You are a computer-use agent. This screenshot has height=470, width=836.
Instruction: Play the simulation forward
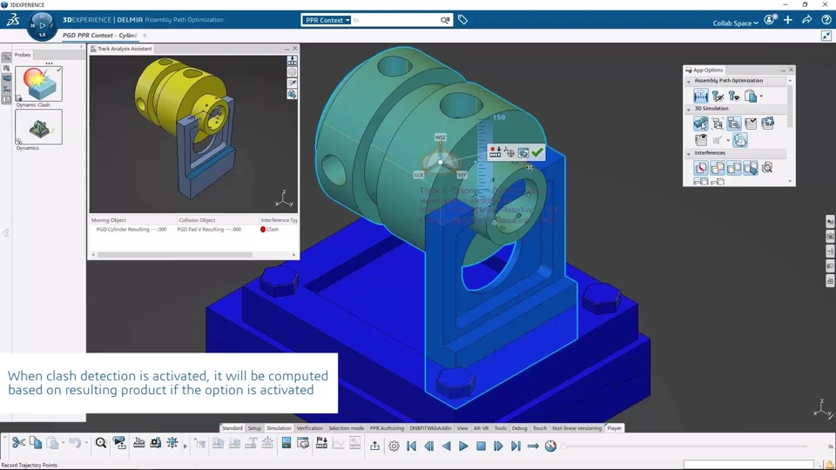coord(463,446)
